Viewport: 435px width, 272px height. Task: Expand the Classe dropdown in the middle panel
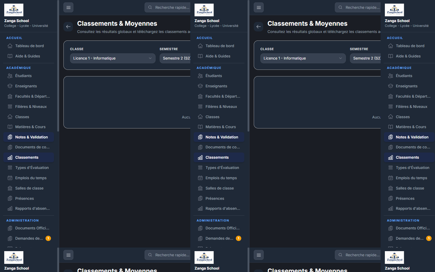(303, 58)
